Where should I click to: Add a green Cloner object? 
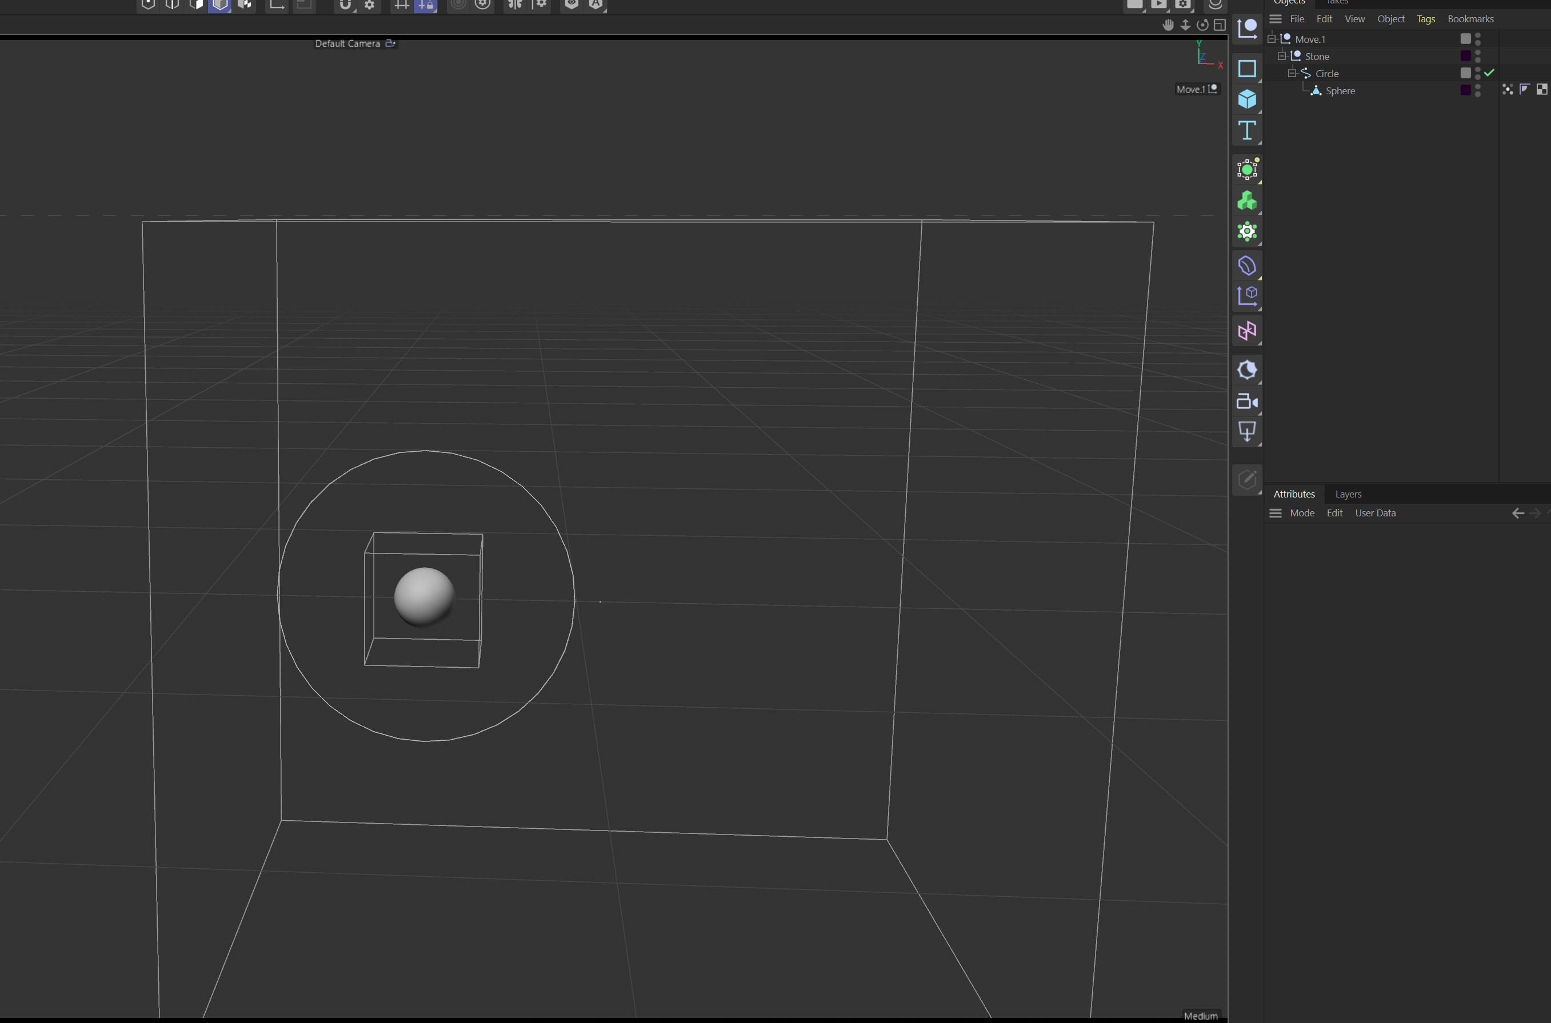(x=1247, y=201)
